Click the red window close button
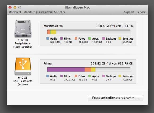This screenshot has height=113, width=154. (x=10, y=7)
